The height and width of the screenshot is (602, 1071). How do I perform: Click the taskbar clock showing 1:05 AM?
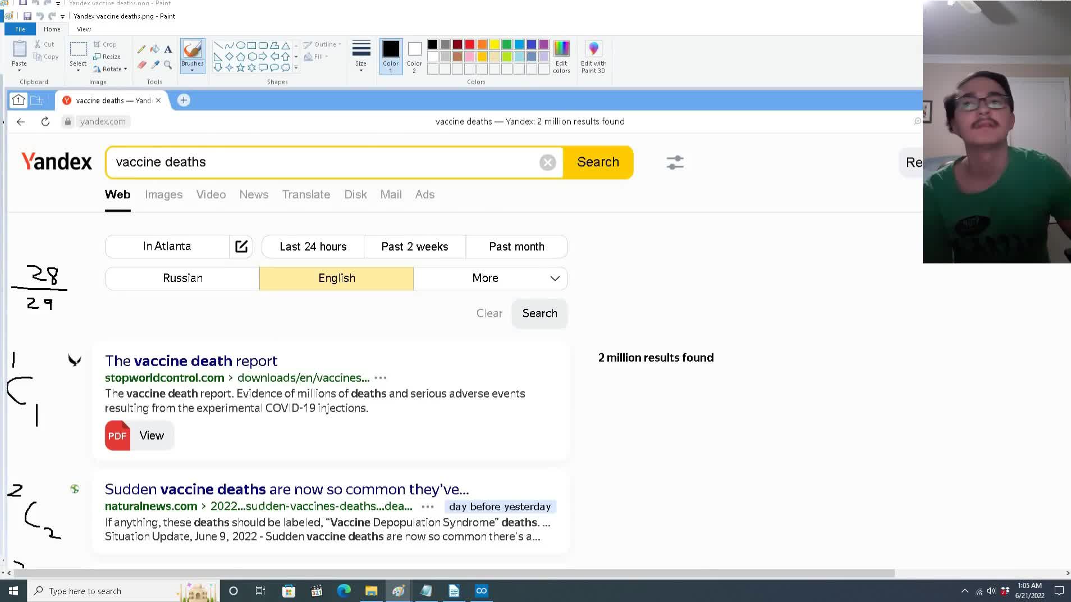click(x=1029, y=591)
